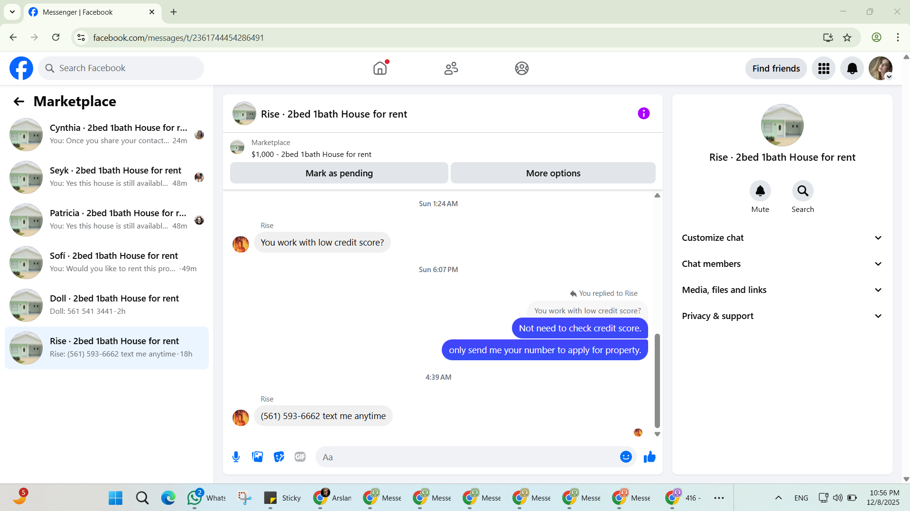Open Cynthia house rent conversation

pyautogui.click(x=107, y=135)
